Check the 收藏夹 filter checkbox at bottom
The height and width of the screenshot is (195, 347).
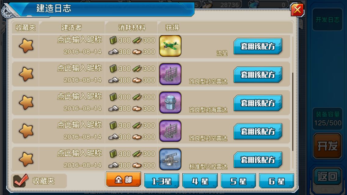point(20,180)
